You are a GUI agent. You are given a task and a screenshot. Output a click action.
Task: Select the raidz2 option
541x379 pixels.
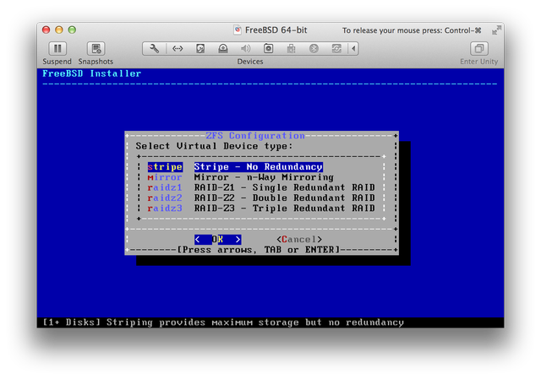point(165,198)
